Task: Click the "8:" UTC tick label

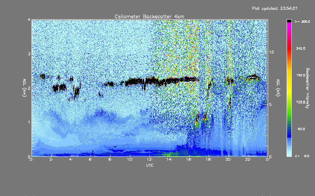Action: tap(110, 160)
